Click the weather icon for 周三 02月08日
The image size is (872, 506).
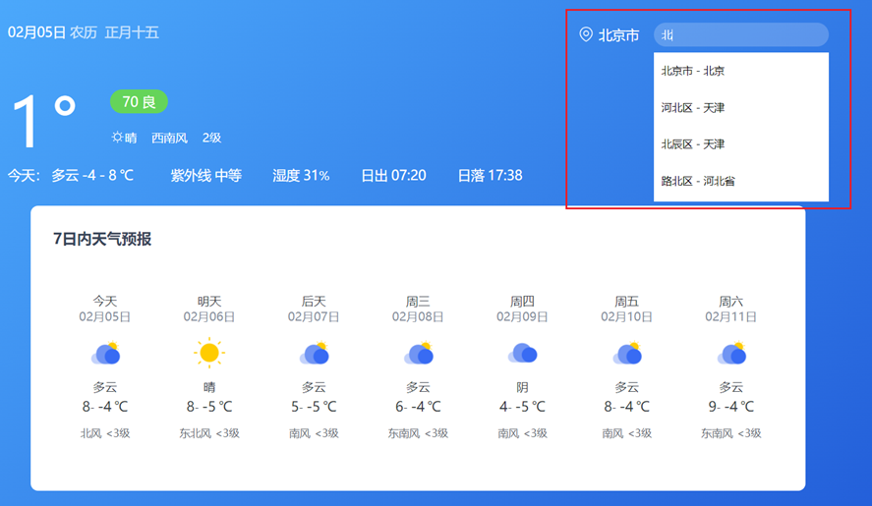point(418,353)
